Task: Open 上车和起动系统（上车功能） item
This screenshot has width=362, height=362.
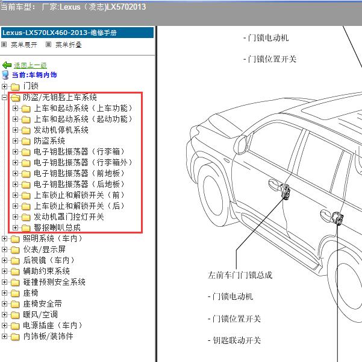Action: coord(83,108)
